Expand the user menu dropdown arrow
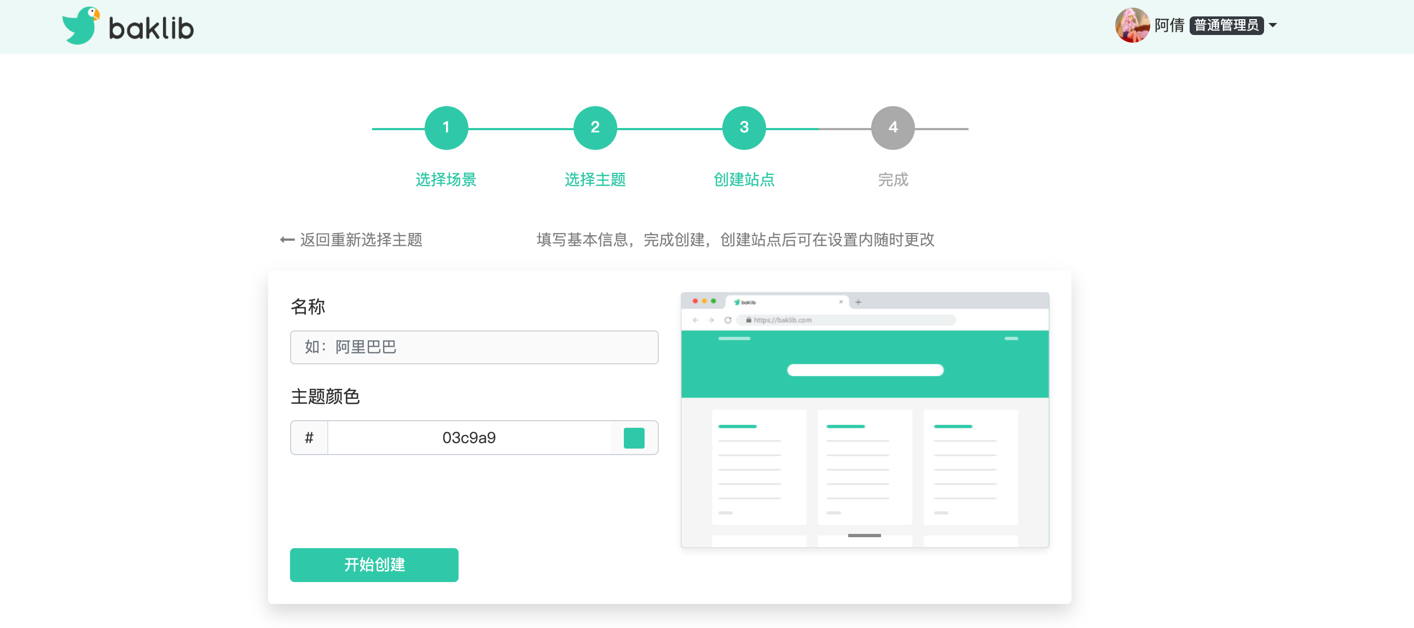Screen dimensions: 1414x628 coord(1272,25)
